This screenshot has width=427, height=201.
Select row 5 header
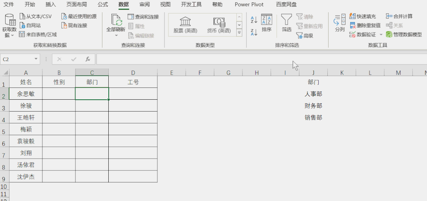pos(4,129)
